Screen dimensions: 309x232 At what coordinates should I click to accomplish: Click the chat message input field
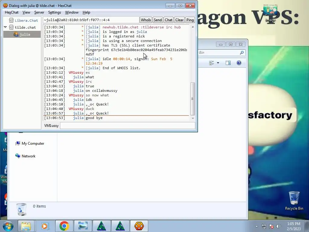click(128, 125)
